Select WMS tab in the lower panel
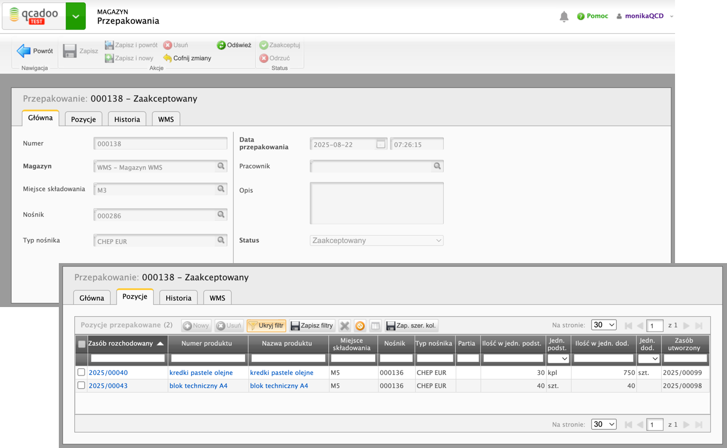The height and width of the screenshot is (448, 727). coord(218,297)
